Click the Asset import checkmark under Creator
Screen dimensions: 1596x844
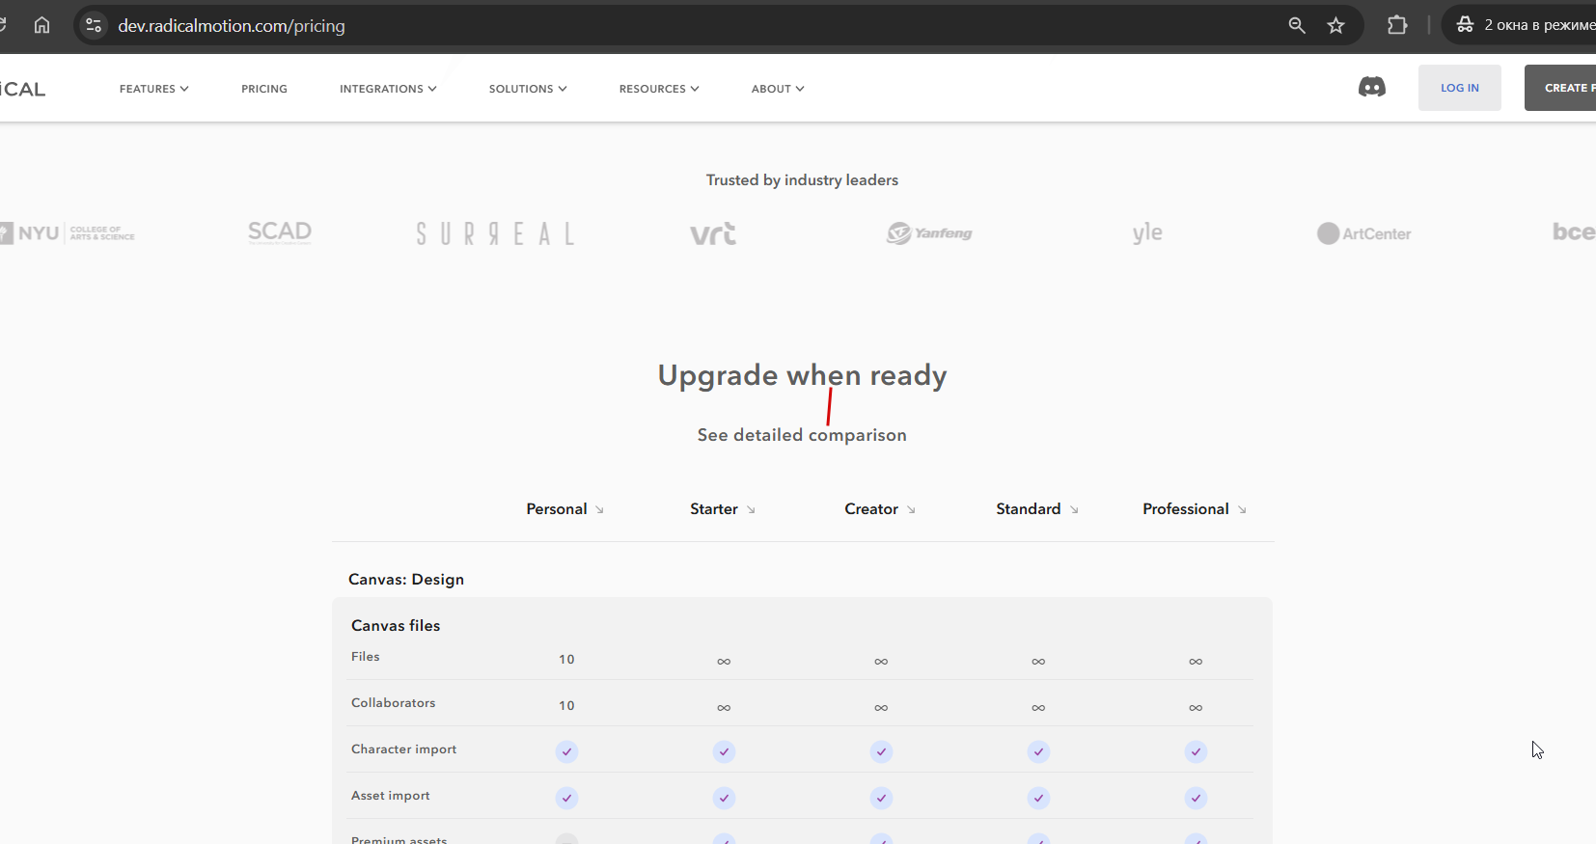pos(881,798)
